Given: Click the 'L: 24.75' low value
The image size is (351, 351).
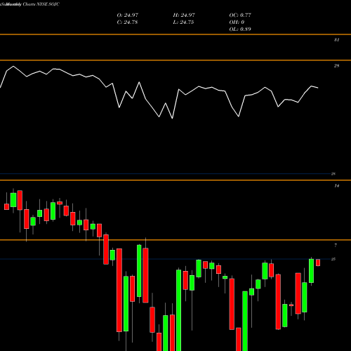Looking at the screenshot, I should [x=183, y=22].
